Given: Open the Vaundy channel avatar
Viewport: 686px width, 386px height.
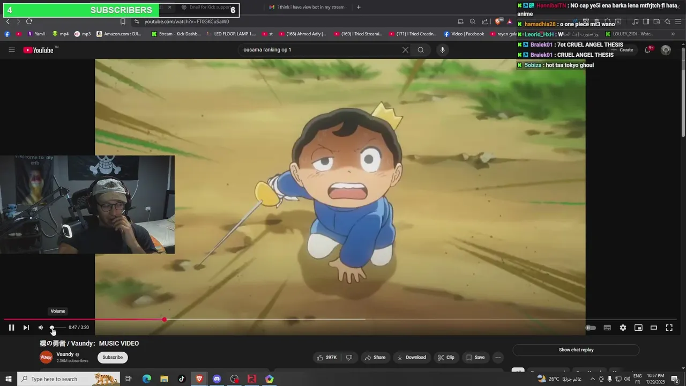Looking at the screenshot, I should (x=46, y=357).
